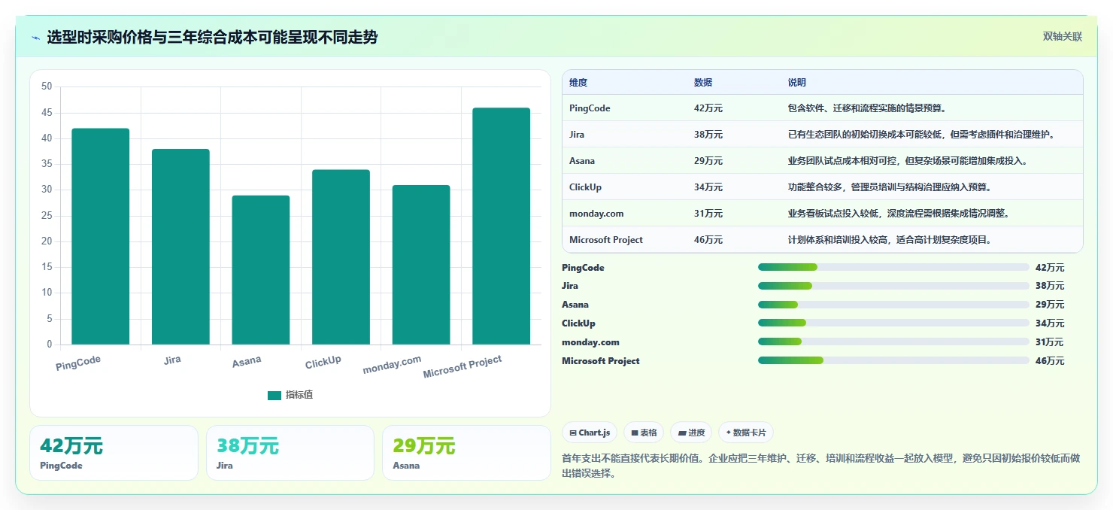The width and height of the screenshot is (1113, 510).
Task: Click the monday.com x-axis label
Action: pyautogui.click(x=392, y=365)
